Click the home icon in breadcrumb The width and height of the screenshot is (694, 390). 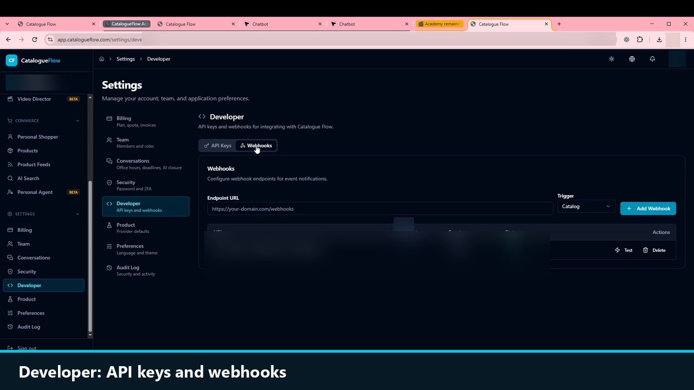101,59
